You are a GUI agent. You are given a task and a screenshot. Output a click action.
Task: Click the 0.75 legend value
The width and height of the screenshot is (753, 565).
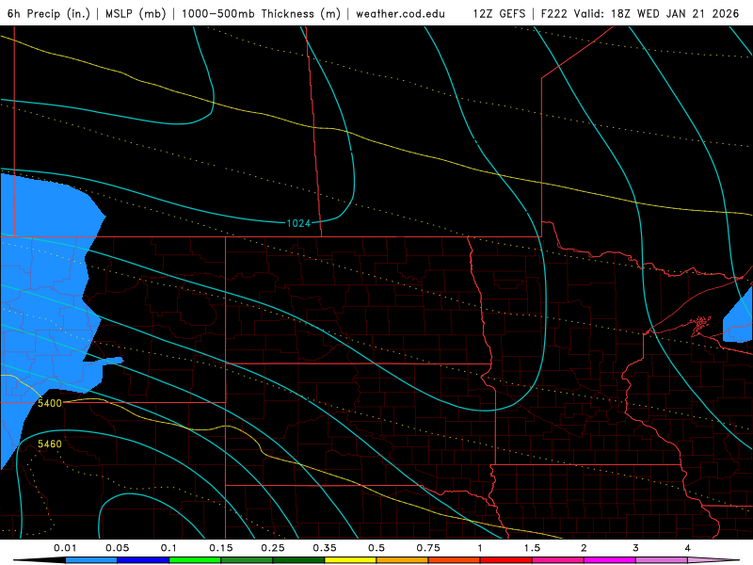coord(428,548)
